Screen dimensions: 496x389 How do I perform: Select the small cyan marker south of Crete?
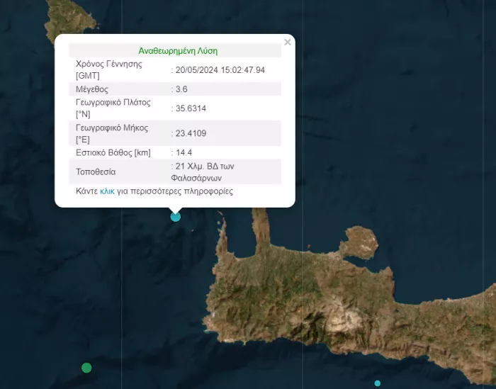377,383
